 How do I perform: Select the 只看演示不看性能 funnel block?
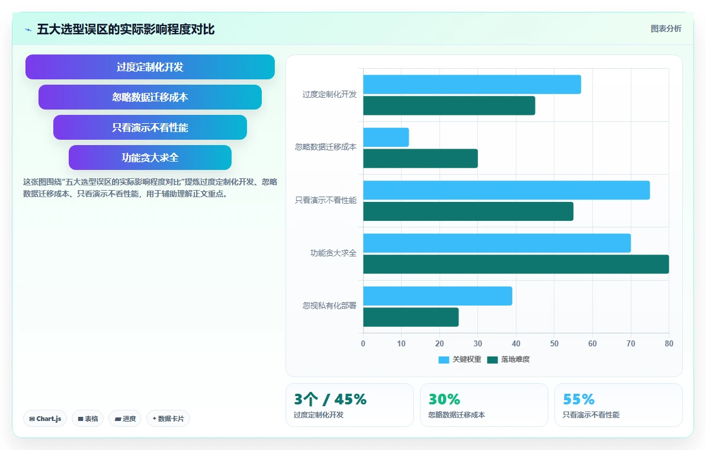point(150,127)
